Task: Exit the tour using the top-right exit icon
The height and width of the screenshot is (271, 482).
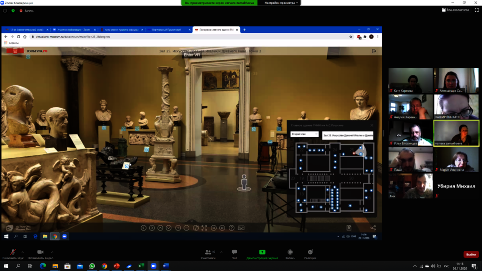Action: click(x=374, y=51)
